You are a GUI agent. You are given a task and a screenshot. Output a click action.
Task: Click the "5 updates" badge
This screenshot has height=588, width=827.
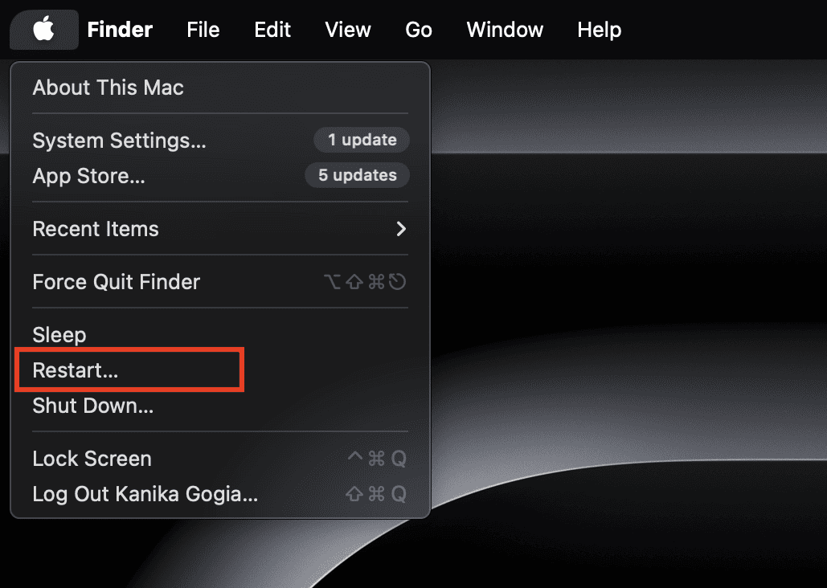pyautogui.click(x=357, y=175)
